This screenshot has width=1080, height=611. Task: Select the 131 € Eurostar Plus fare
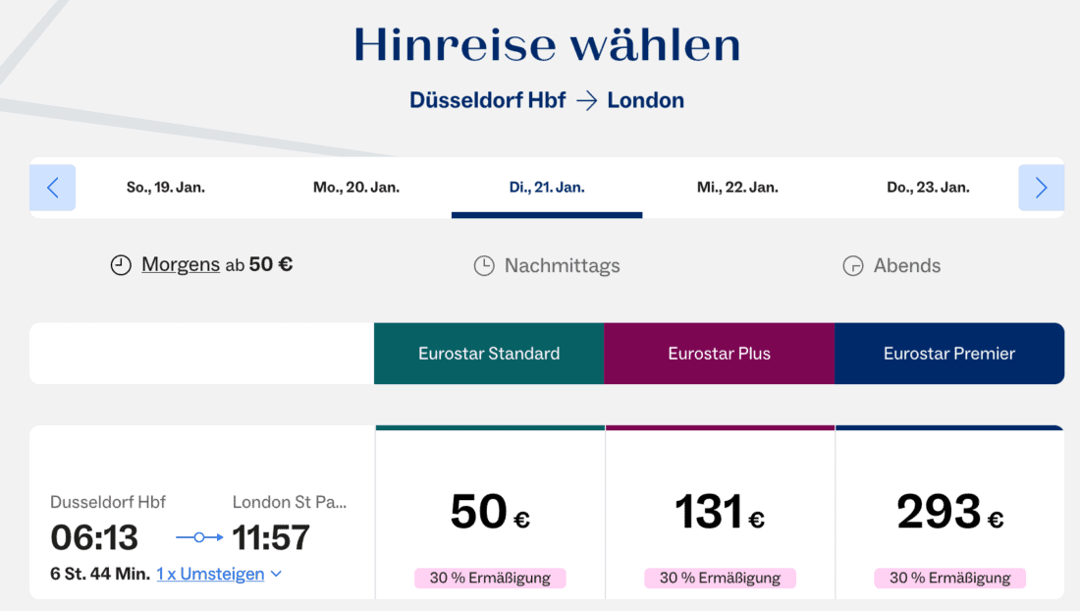pos(720,514)
